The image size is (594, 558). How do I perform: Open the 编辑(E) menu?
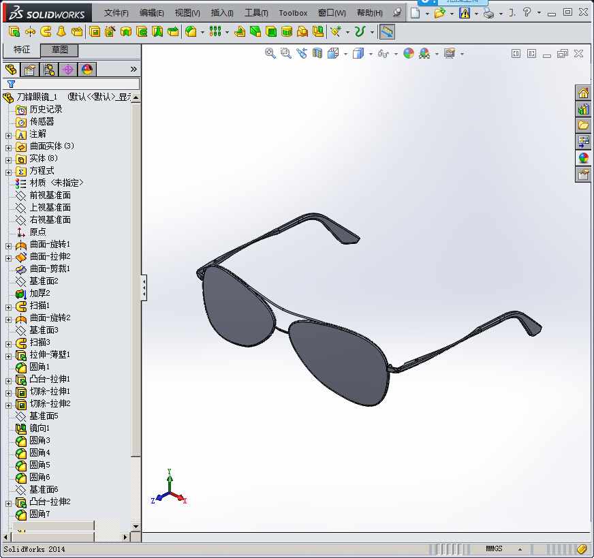[151, 13]
